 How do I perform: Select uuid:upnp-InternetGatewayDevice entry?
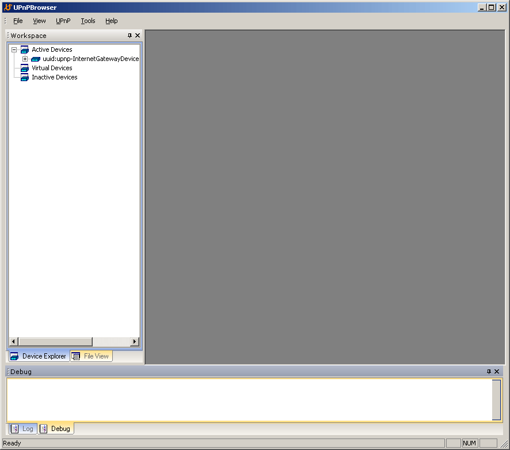click(91, 59)
